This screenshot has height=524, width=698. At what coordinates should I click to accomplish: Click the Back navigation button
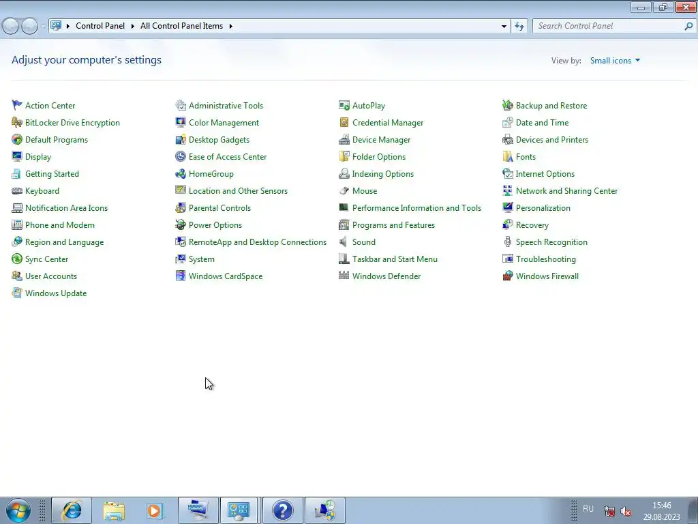coord(11,27)
